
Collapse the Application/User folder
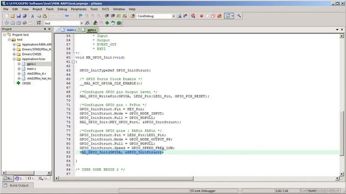coord(14,59)
